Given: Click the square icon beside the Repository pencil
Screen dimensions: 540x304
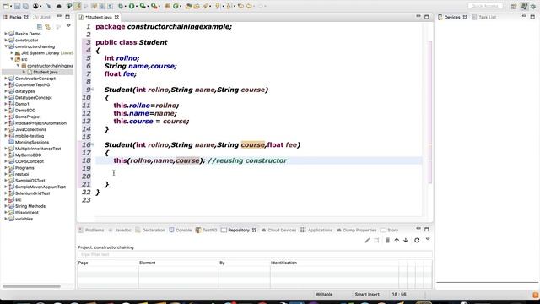Looking at the screenshot, I should [376, 240].
